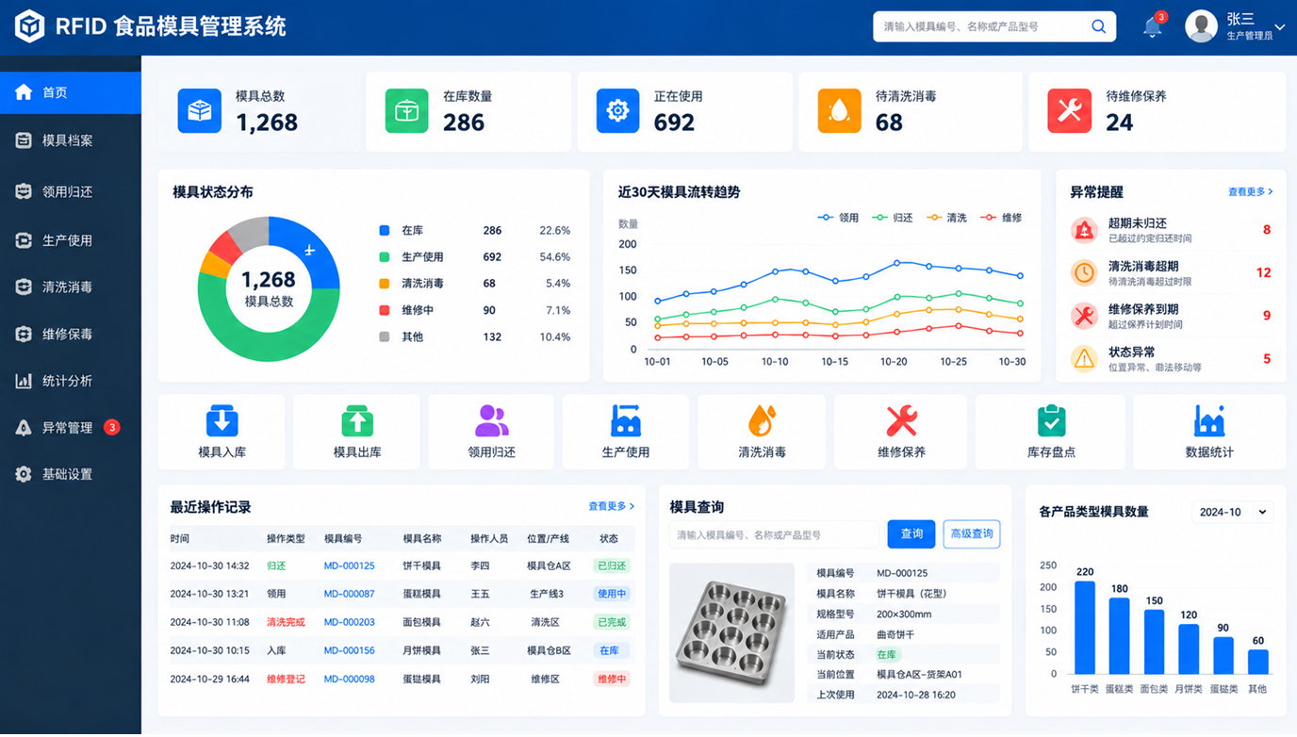This screenshot has width=1297, height=737.
Task: Click the 待维修保养 red tools card icon
Action: pyautogui.click(x=1069, y=110)
